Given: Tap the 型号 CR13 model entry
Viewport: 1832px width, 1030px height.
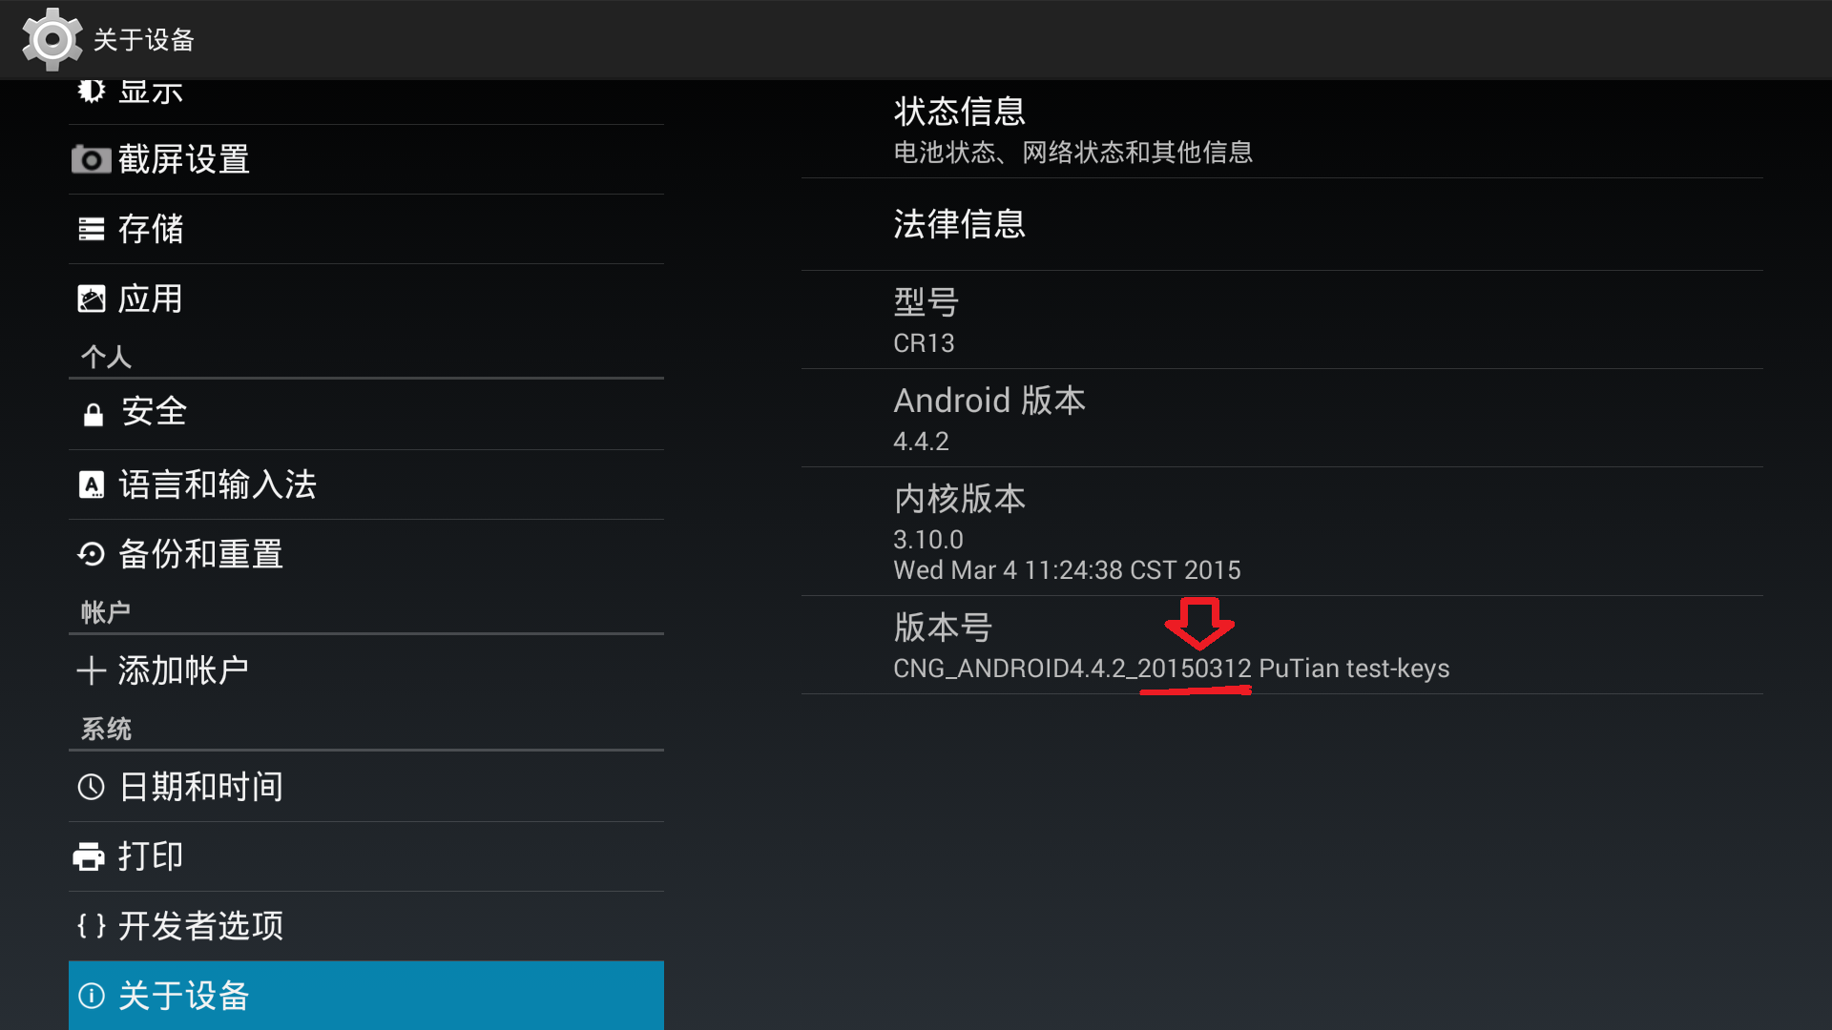Looking at the screenshot, I should (x=1282, y=320).
